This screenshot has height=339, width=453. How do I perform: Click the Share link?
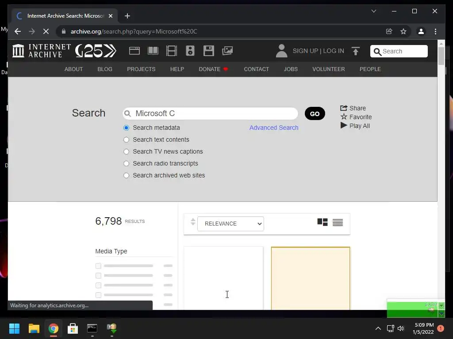pyautogui.click(x=353, y=108)
